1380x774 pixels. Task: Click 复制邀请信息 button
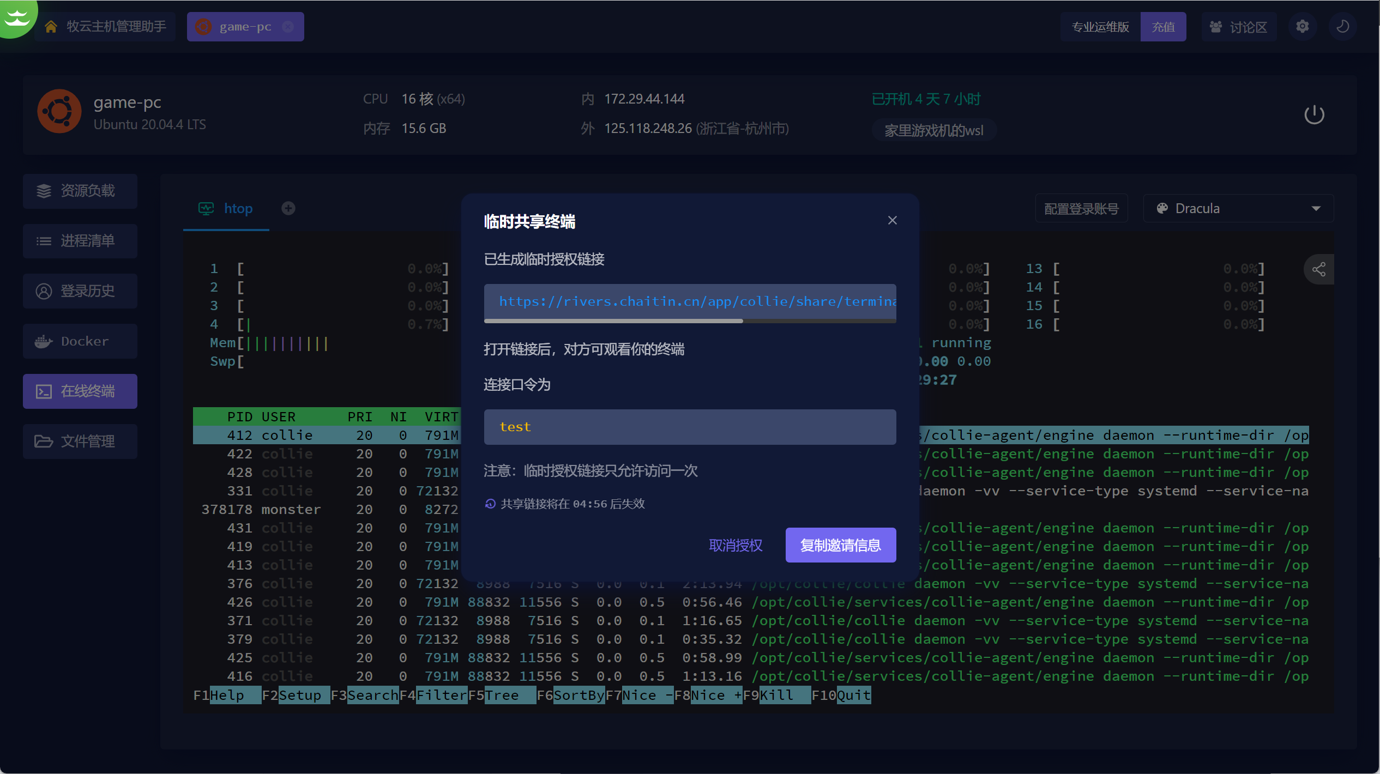pos(840,545)
